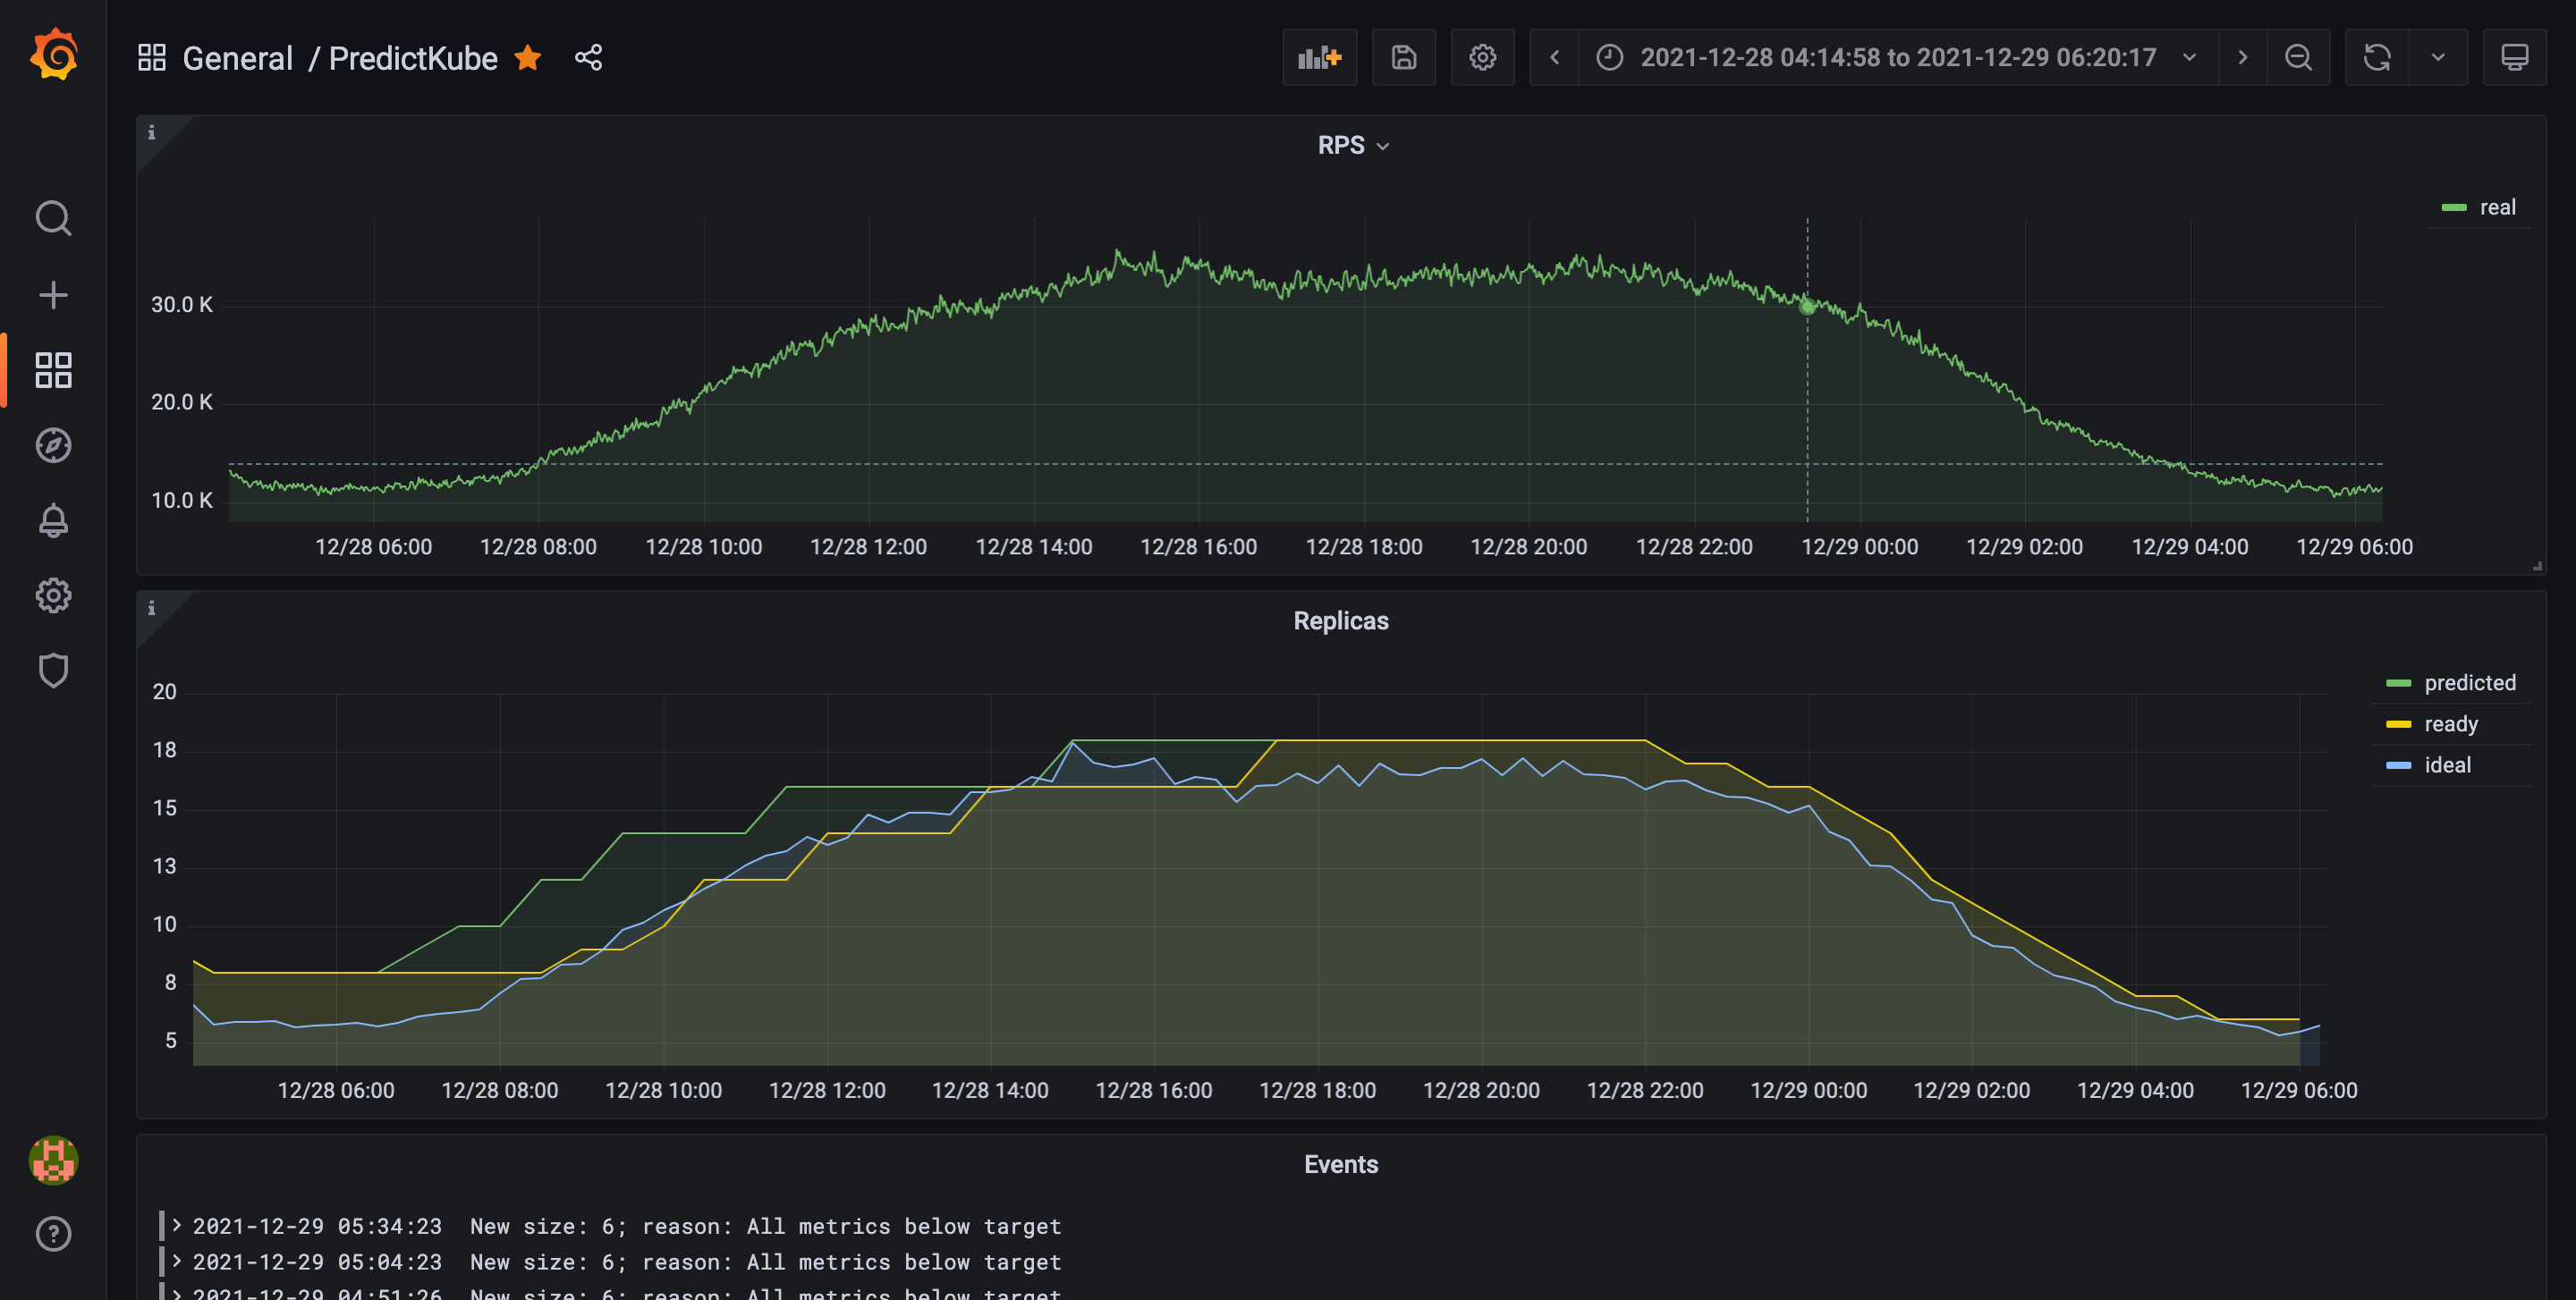2576x1300 pixels.
Task: Zoom out the time range
Action: click(x=2298, y=57)
